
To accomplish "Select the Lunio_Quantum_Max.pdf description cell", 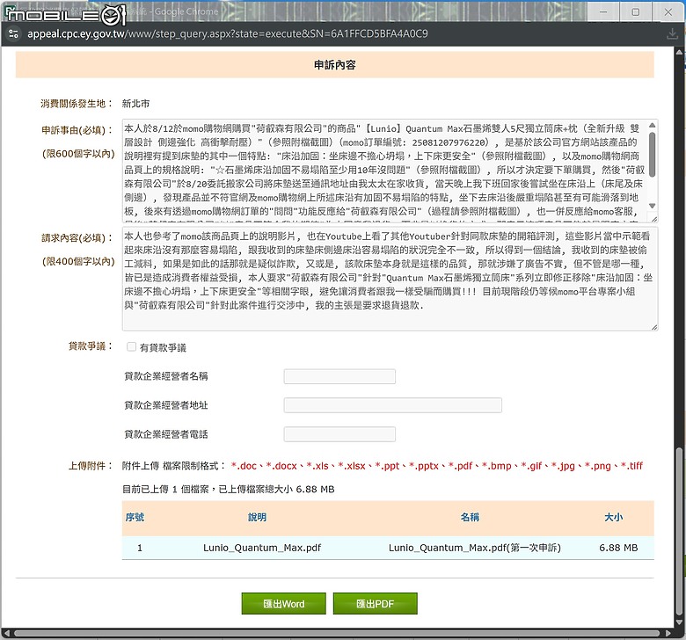I will coord(262,548).
